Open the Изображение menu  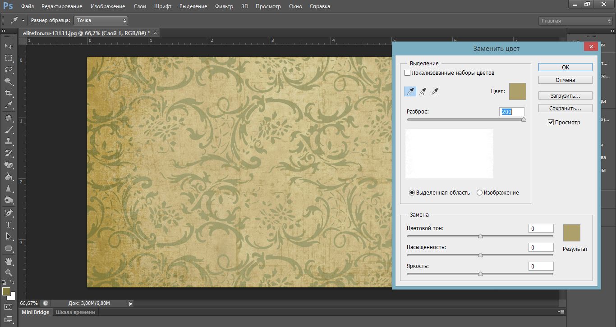(108, 6)
